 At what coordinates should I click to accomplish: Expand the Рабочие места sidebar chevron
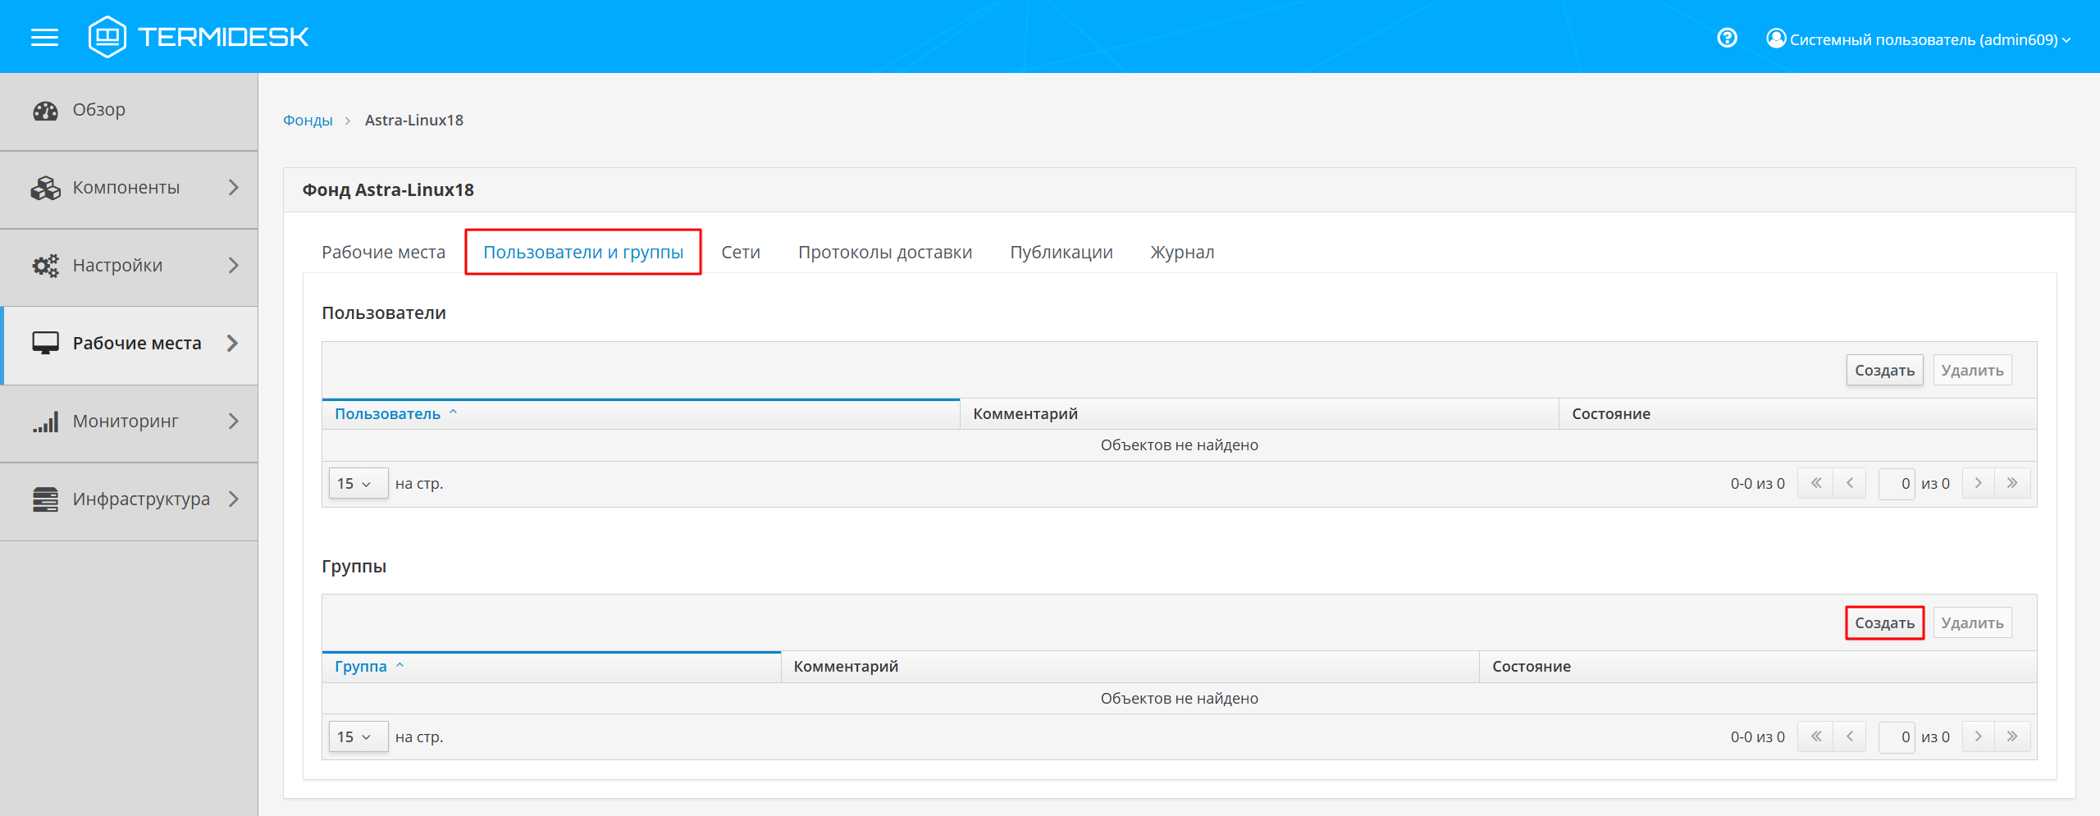pyautogui.click(x=233, y=344)
